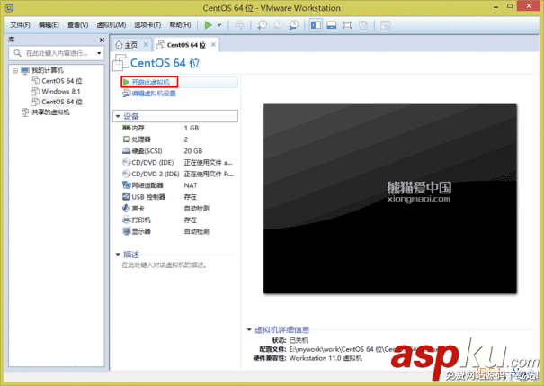Click the 处理器 processor device icon
This screenshot has height=386, width=544.
126,139
